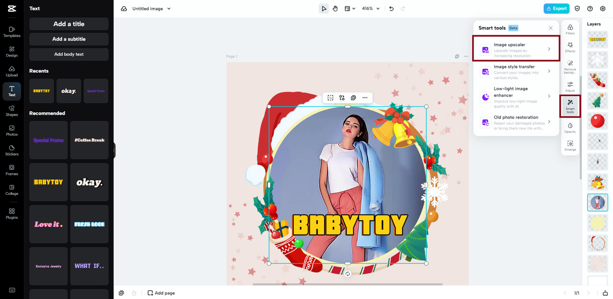Open the Frames sidebar panel
The height and width of the screenshot is (299, 613).
click(x=11, y=170)
